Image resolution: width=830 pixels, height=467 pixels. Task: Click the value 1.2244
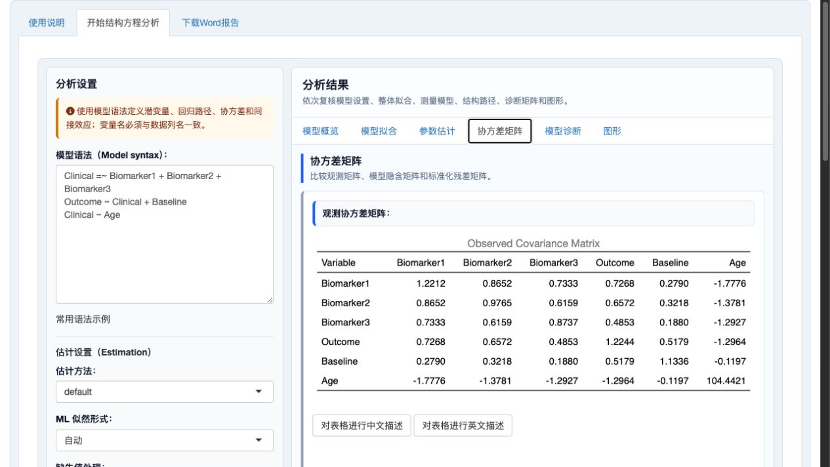(x=620, y=342)
